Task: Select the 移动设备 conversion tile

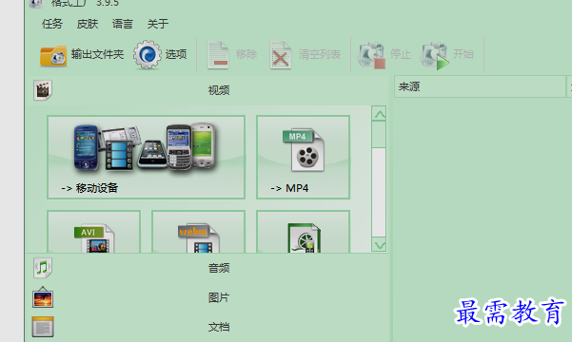Action: (x=146, y=158)
